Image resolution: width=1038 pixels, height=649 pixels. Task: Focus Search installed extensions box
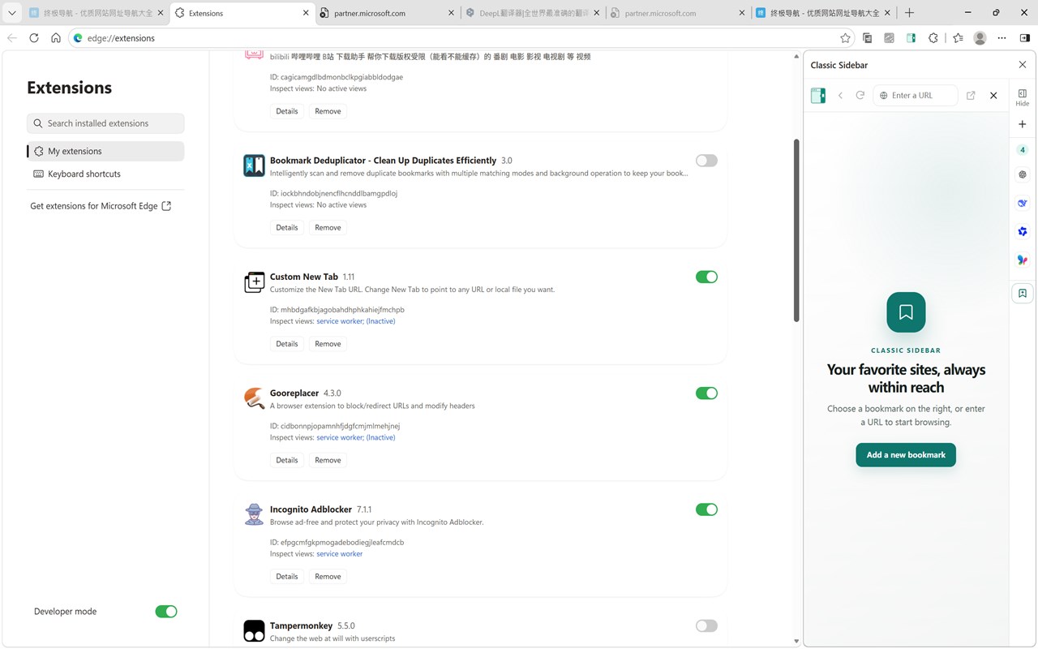105,123
